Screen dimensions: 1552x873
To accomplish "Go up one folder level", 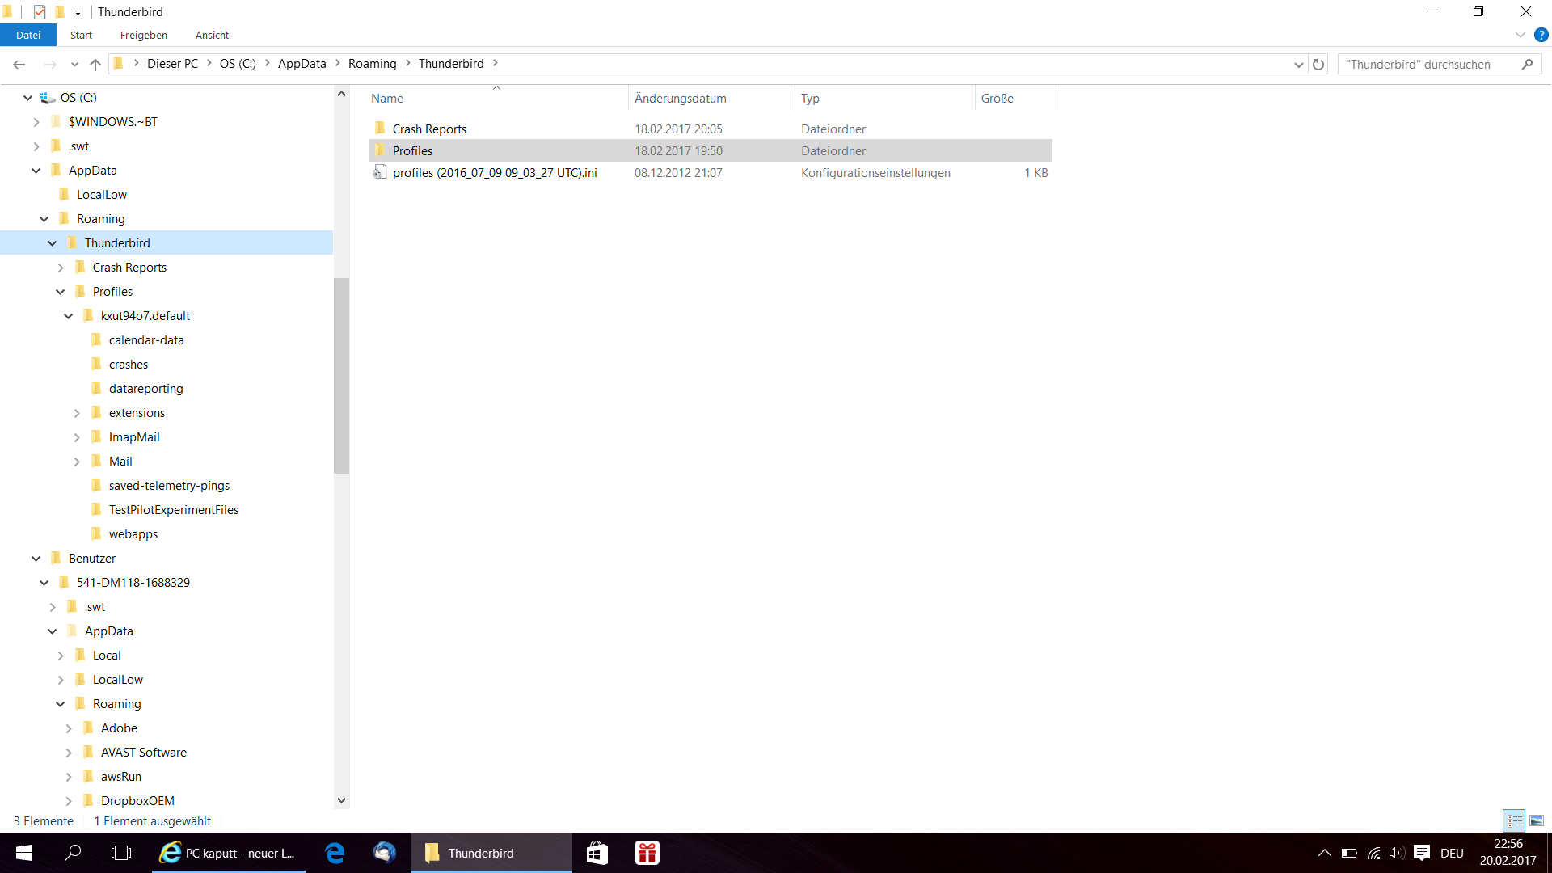I will tap(95, 64).
